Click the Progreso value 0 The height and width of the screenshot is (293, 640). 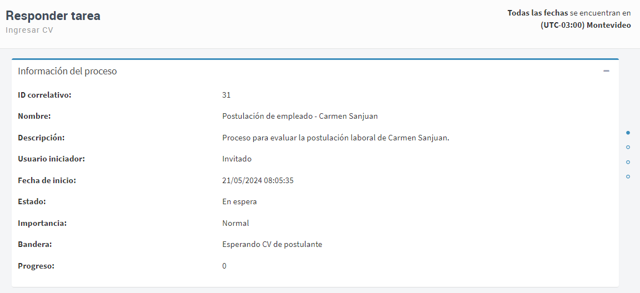pyautogui.click(x=224, y=266)
